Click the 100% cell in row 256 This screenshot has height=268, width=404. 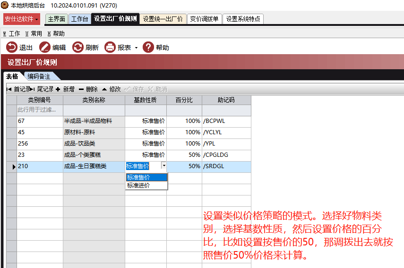click(184, 144)
